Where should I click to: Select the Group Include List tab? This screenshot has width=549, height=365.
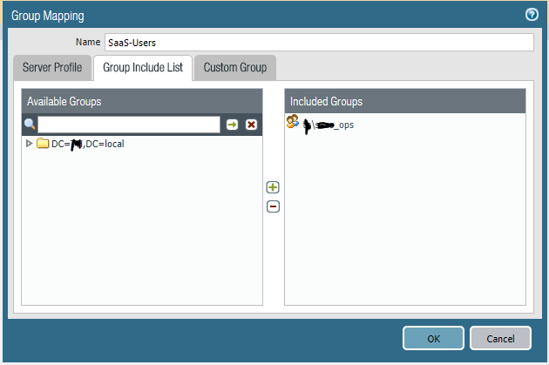[142, 67]
